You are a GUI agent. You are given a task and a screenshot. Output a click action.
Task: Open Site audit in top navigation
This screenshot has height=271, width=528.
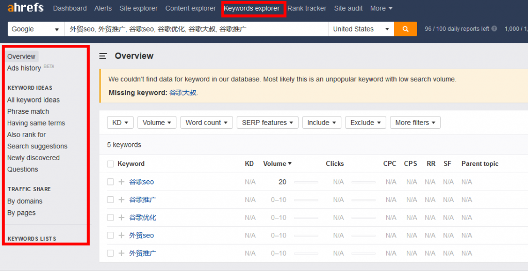pyautogui.click(x=348, y=8)
